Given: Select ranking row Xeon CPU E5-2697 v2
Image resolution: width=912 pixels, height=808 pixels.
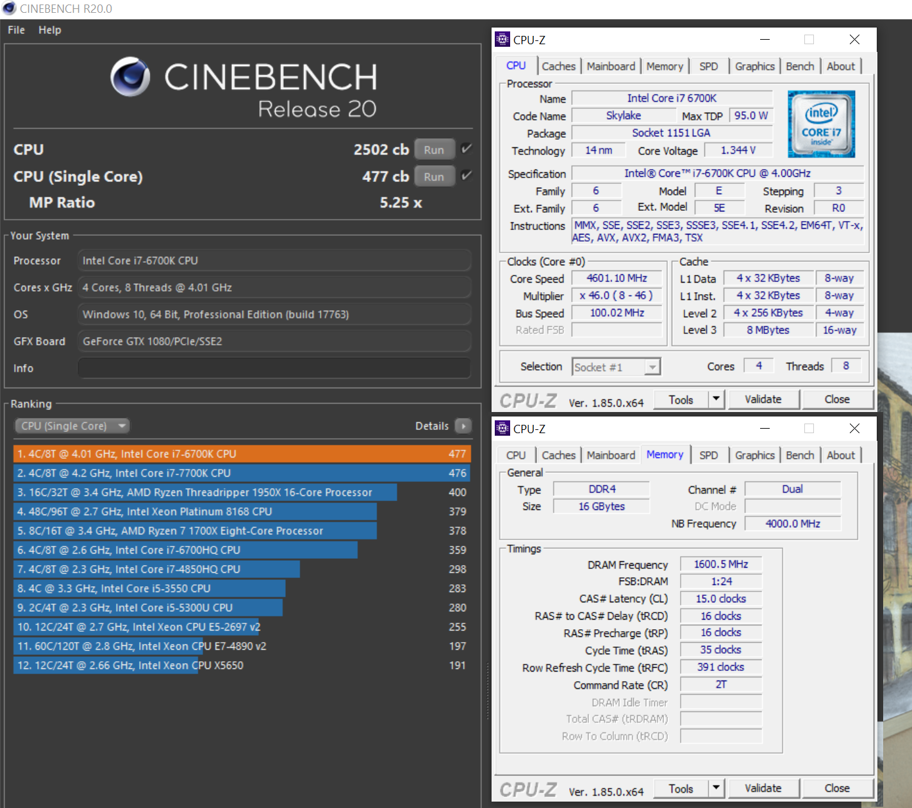Looking at the screenshot, I should 242,627.
